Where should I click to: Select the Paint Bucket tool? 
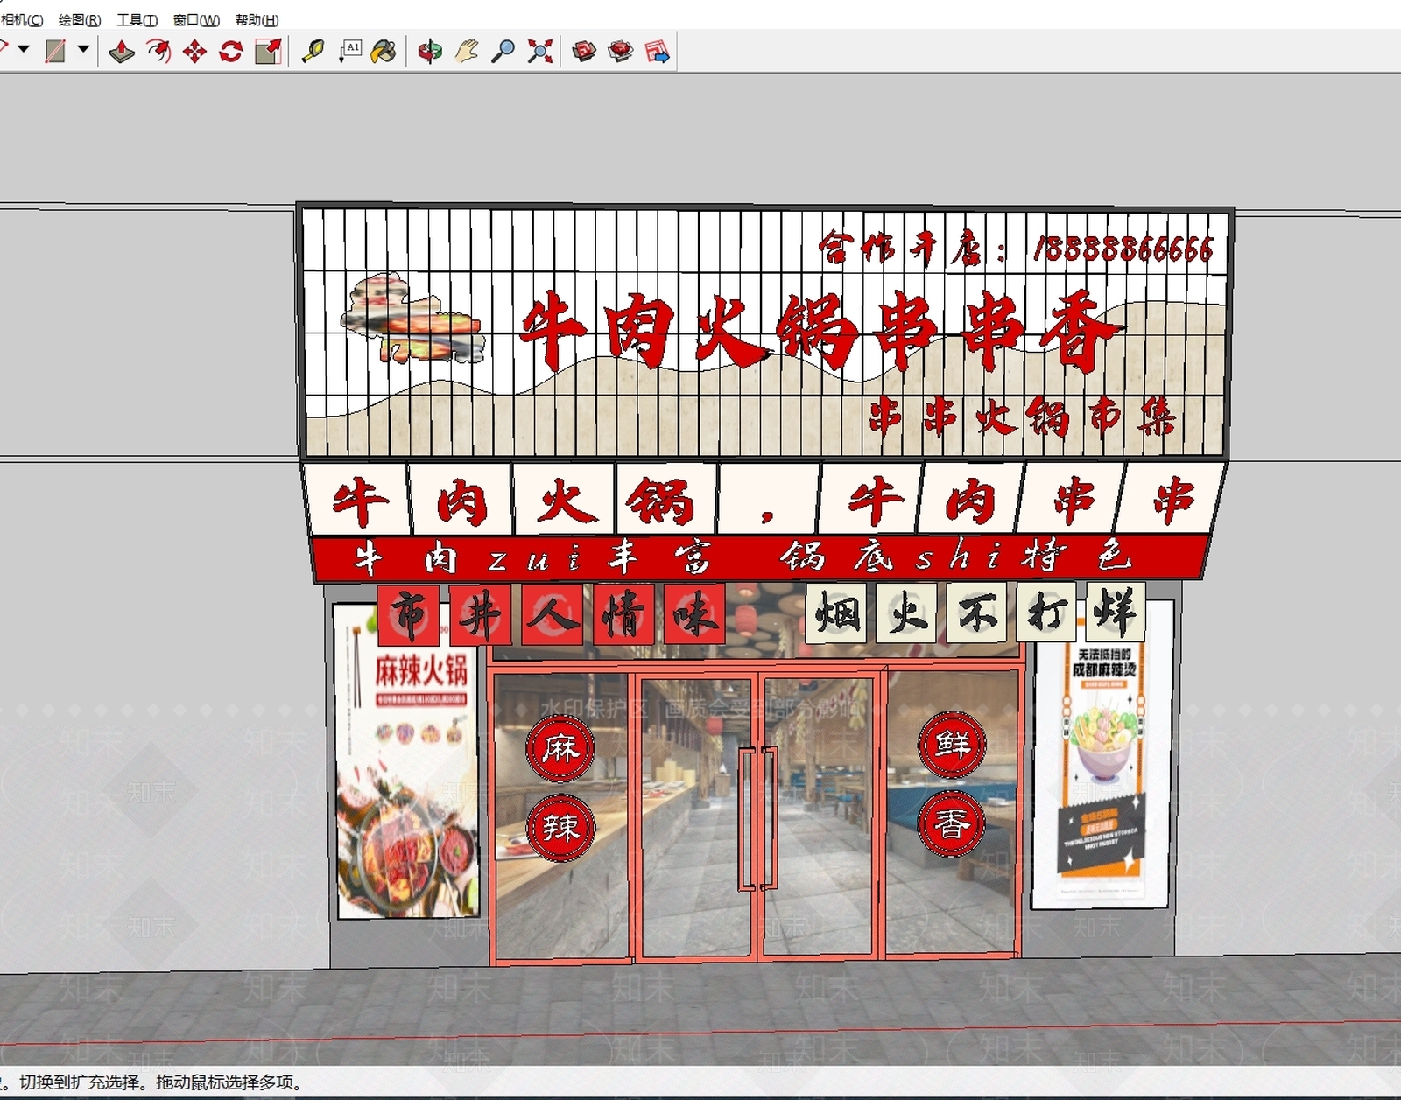384,52
